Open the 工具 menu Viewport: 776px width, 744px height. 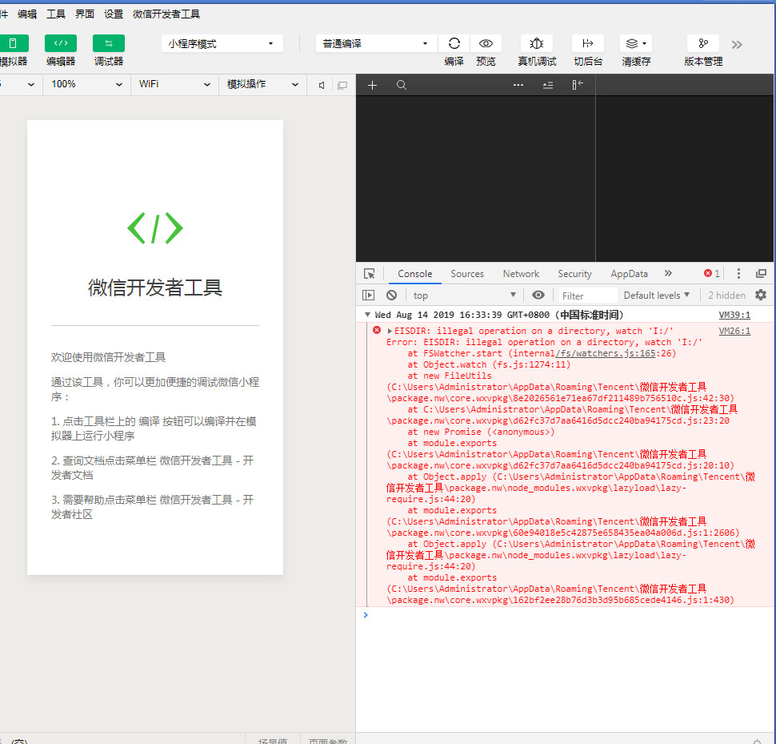(56, 14)
